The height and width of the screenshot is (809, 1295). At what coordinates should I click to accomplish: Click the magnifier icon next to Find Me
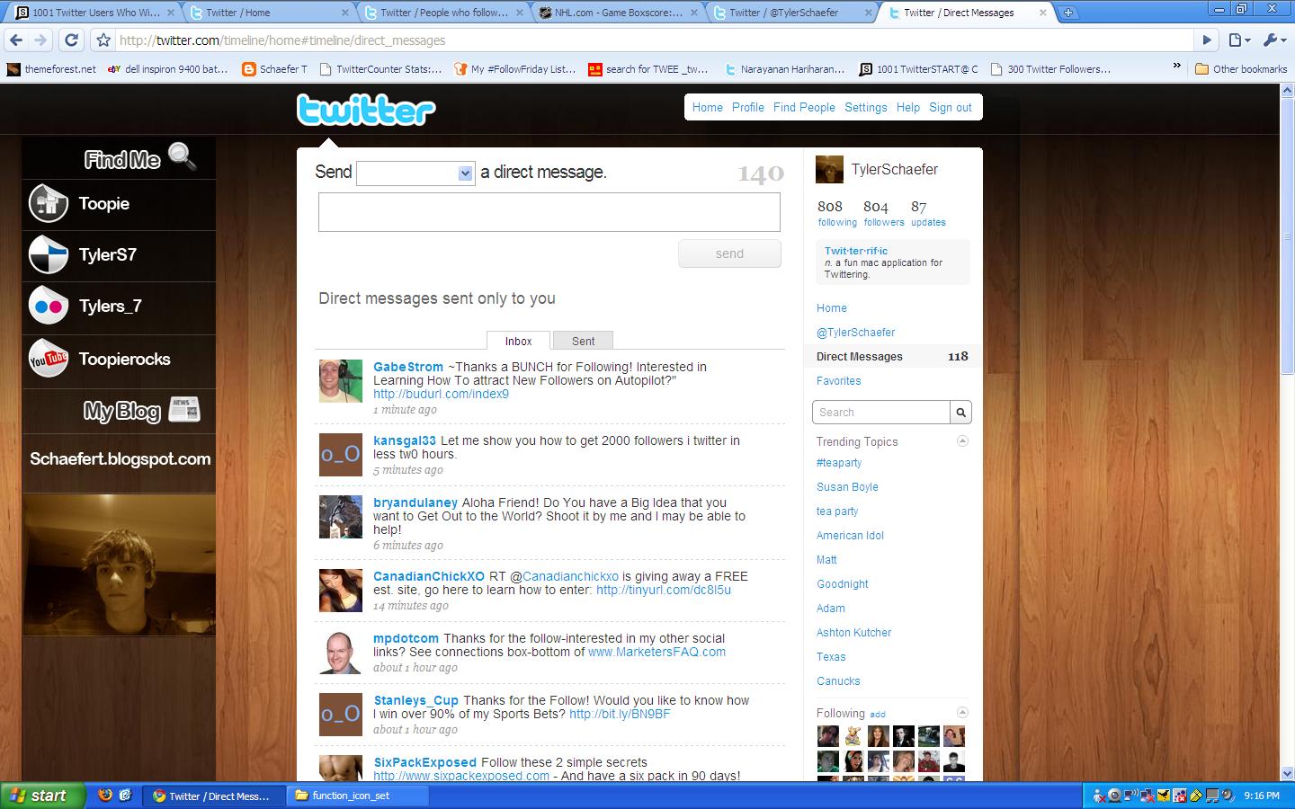pos(183,157)
